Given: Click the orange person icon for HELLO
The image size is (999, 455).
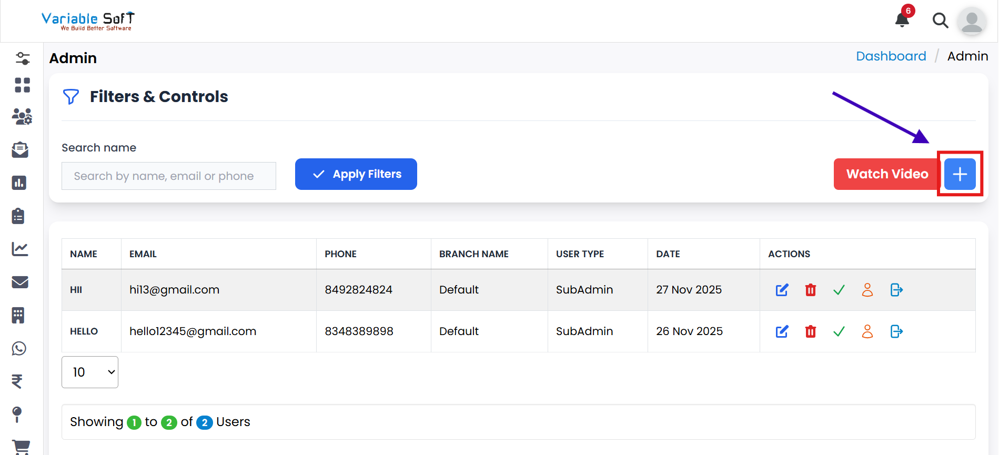Looking at the screenshot, I should 867,331.
